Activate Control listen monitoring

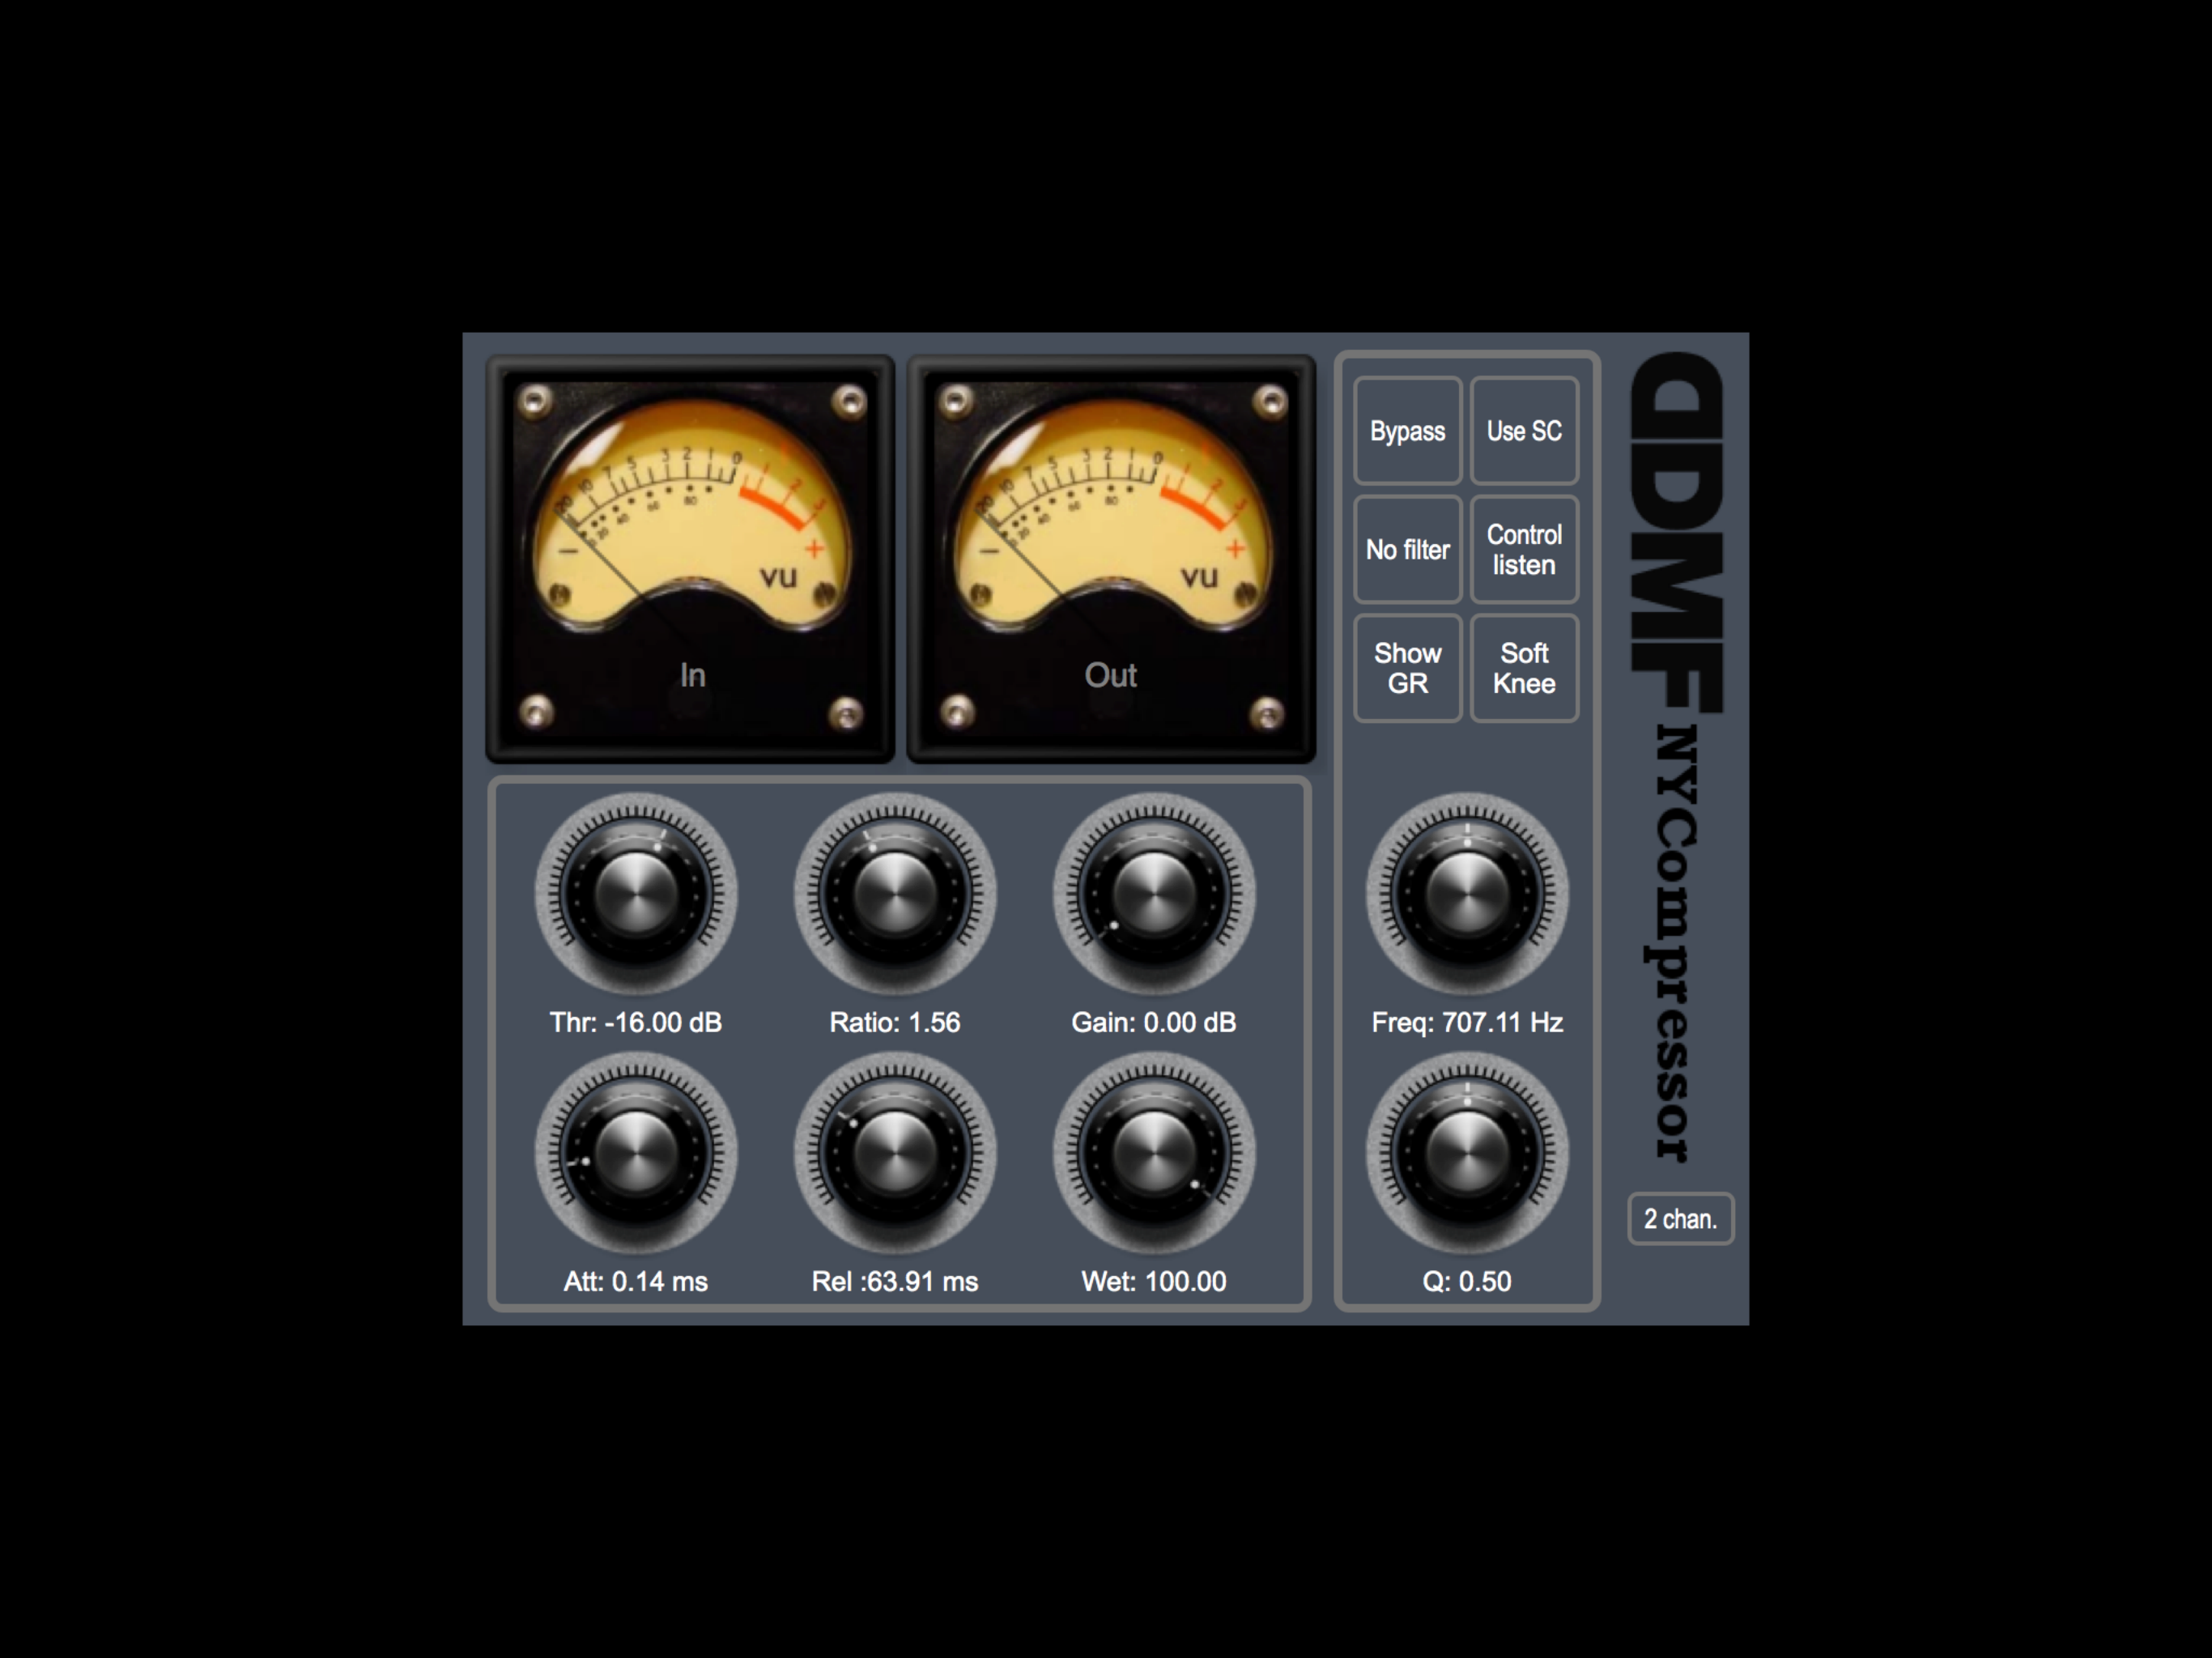[1524, 549]
